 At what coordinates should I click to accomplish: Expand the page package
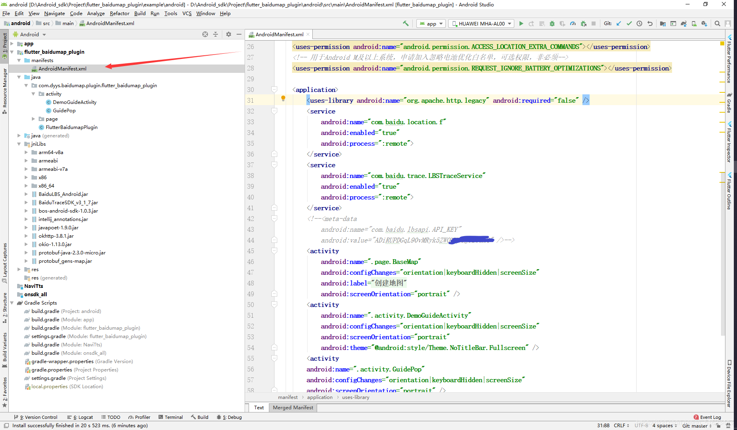(x=33, y=119)
